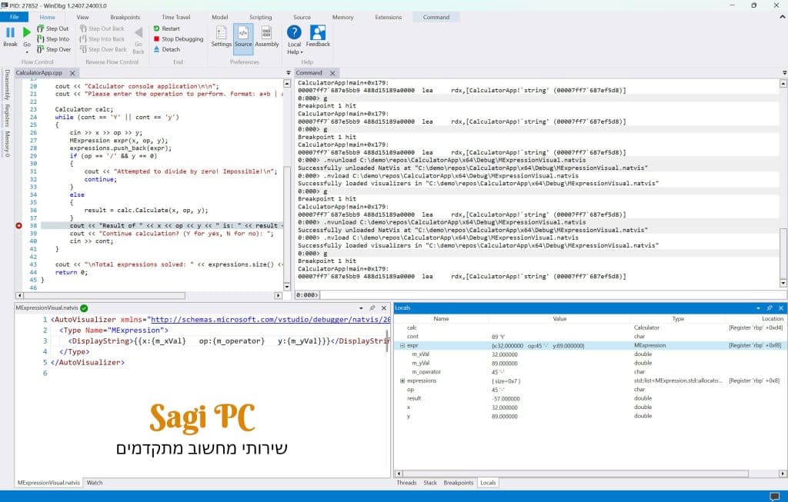Select the Step Into icon
788x502 pixels.
[43, 38]
